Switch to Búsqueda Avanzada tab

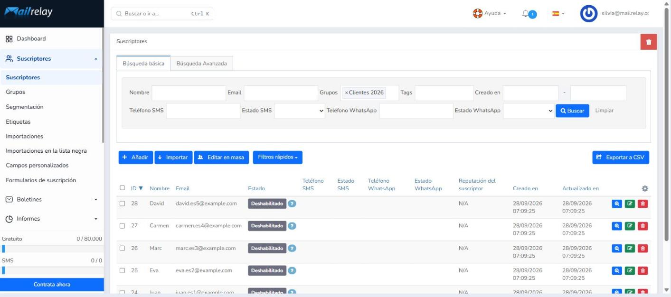pyautogui.click(x=202, y=64)
